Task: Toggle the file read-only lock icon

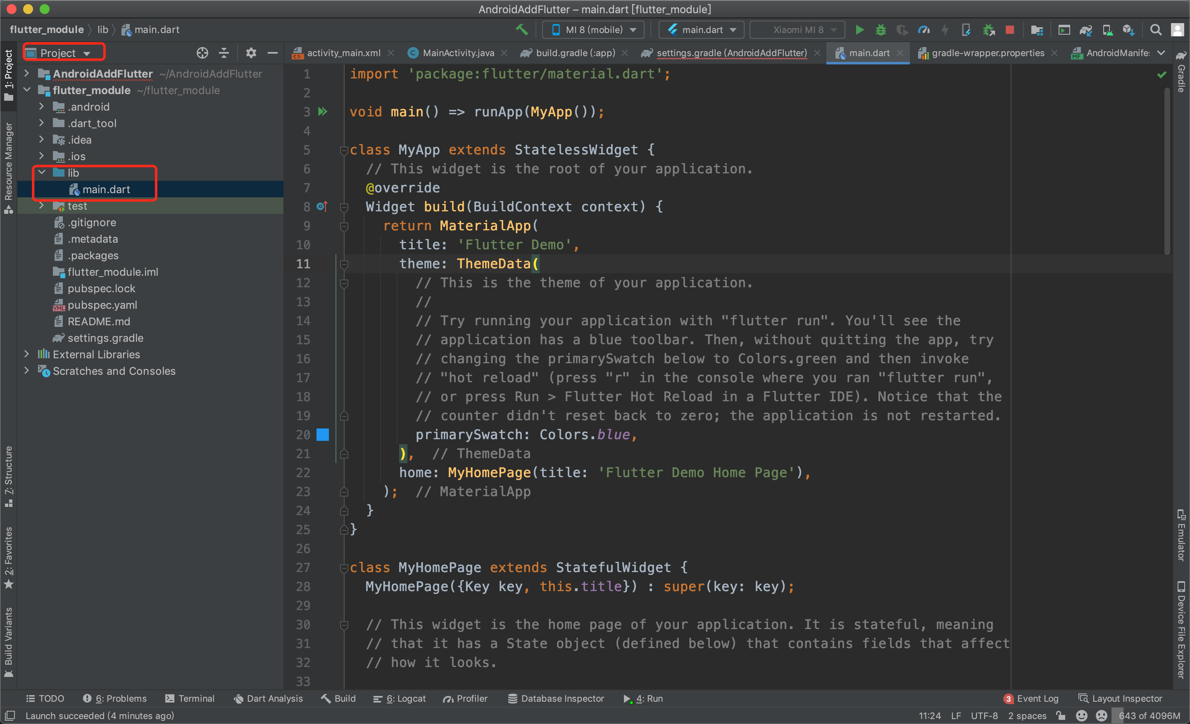Action: [1061, 716]
